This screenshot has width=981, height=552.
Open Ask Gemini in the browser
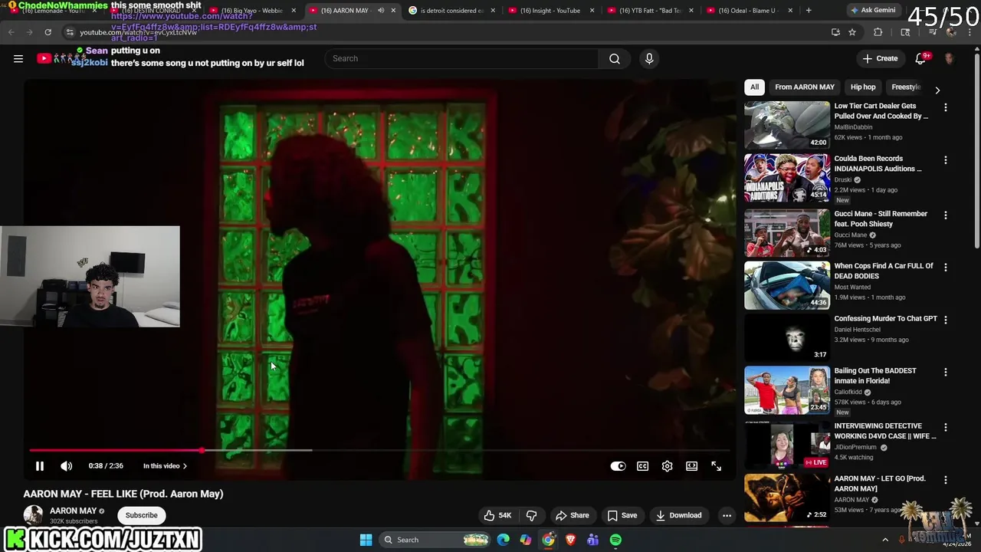coord(872,11)
